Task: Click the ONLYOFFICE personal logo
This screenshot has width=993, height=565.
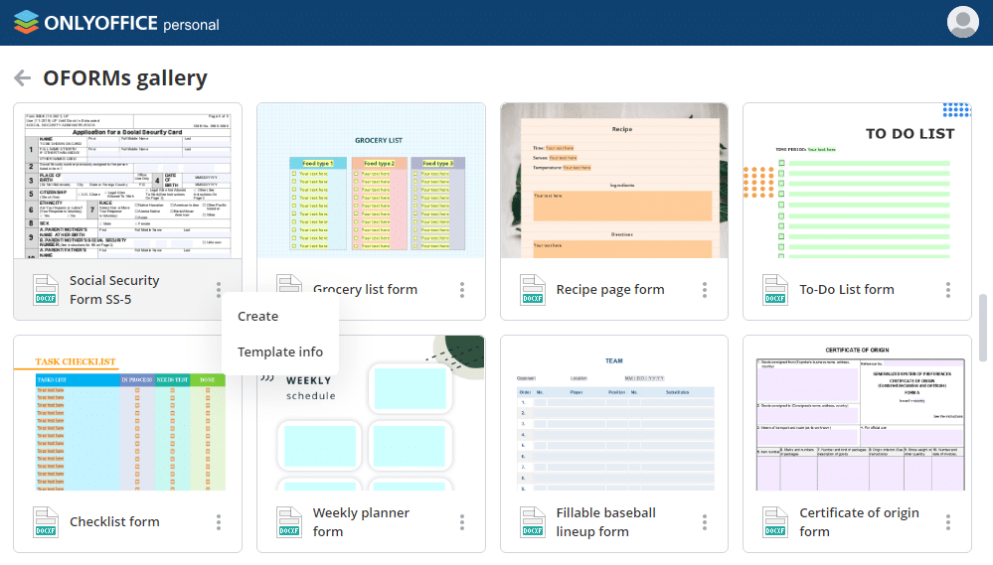Action: click(117, 23)
